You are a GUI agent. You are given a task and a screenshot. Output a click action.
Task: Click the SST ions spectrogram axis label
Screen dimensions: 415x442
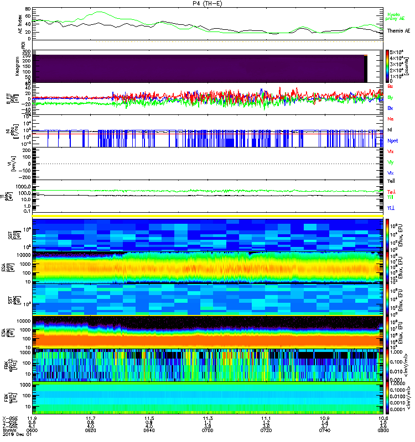(14, 235)
